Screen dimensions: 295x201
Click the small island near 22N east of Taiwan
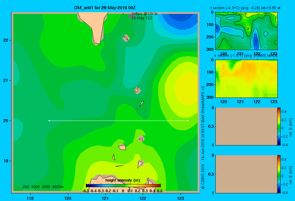coord(126,38)
